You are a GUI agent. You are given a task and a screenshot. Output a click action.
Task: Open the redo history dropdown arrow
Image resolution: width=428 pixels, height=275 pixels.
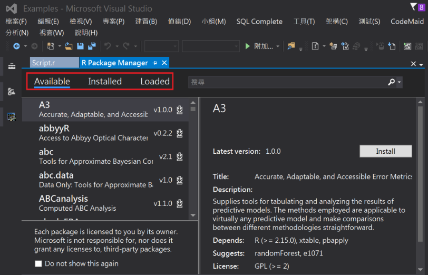click(x=135, y=46)
